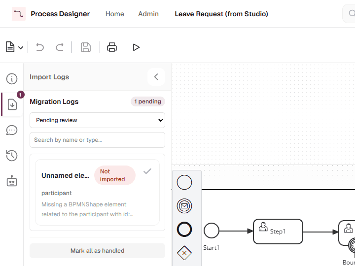Viewport: 355px width, 266px height.
Task: Mark Unnamed element log as handled checkmark
Action: coord(147,171)
